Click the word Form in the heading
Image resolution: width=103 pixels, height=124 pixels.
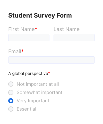click(x=64, y=16)
